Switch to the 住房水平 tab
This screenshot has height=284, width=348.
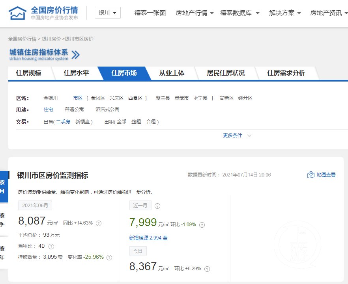click(x=77, y=73)
